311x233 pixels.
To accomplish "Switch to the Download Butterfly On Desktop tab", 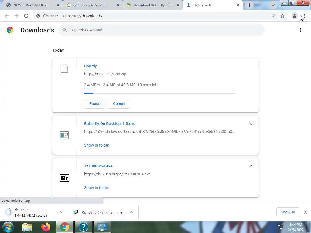I will [x=153, y=5].
